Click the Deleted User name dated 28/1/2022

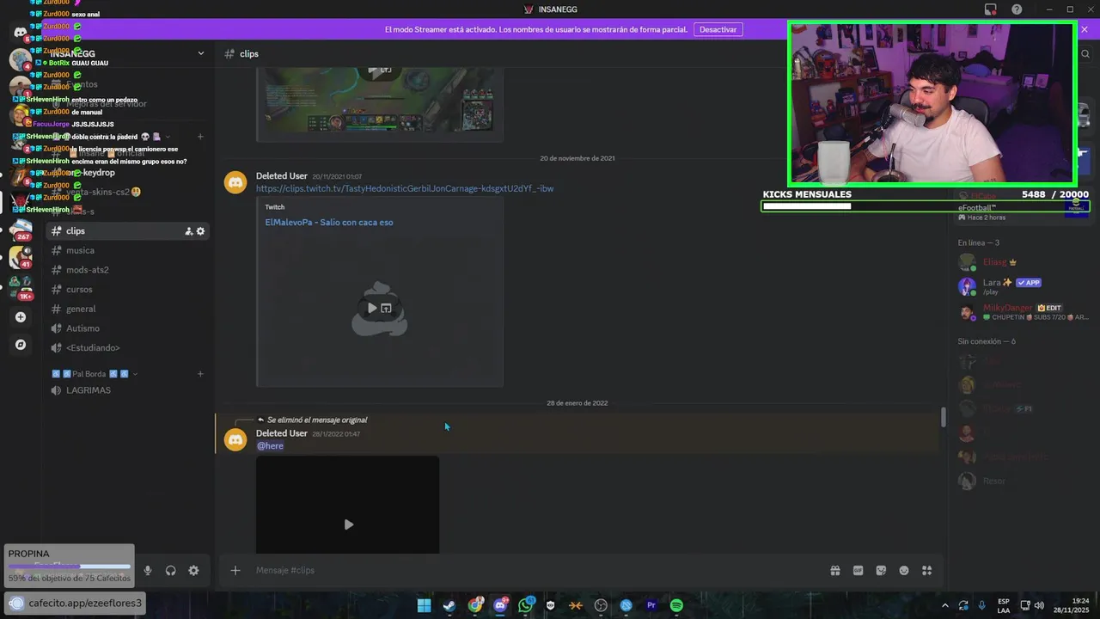(282, 433)
